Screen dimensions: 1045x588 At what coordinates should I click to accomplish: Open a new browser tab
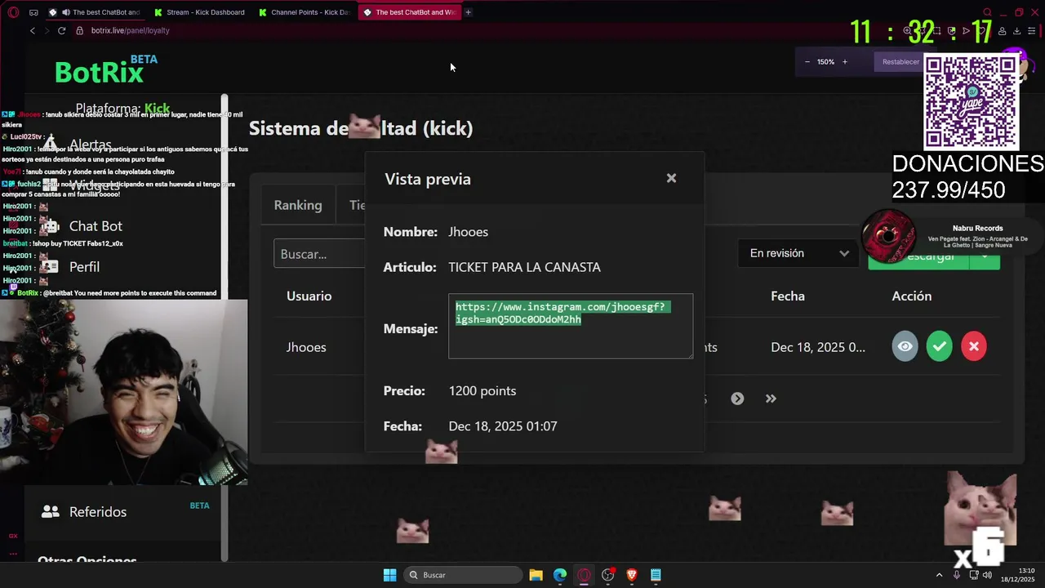click(x=468, y=12)
